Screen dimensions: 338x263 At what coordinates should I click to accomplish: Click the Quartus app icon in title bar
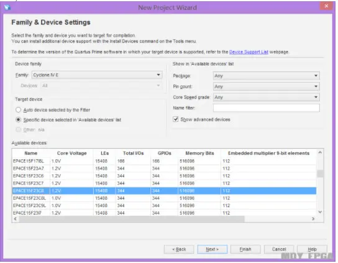coord(7,7)
